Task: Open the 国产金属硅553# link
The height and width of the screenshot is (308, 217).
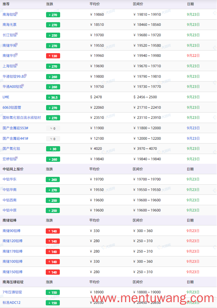Action: 15,128
